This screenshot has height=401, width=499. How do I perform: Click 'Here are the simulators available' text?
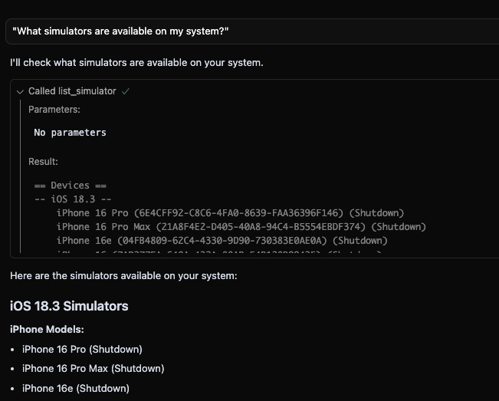pyautogui.click(x=123, y=275)
